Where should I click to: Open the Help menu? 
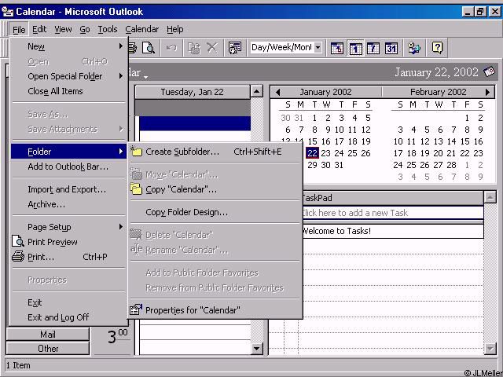click(x=174, y=30)
